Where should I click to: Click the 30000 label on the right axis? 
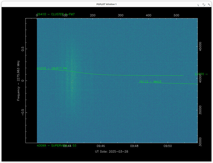coord(200,141)
